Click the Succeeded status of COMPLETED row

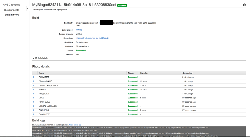[132, 114]
